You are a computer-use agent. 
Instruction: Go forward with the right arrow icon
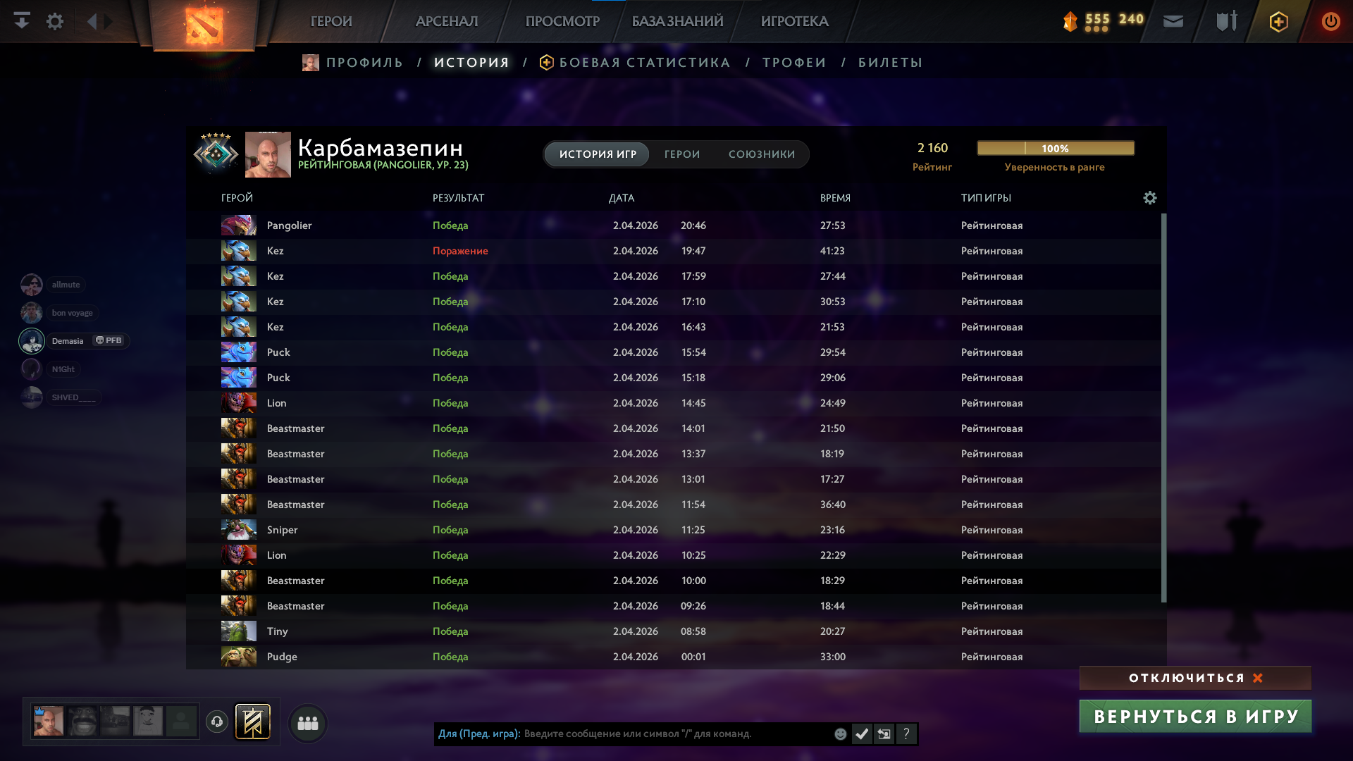click(x=109, y=21)
